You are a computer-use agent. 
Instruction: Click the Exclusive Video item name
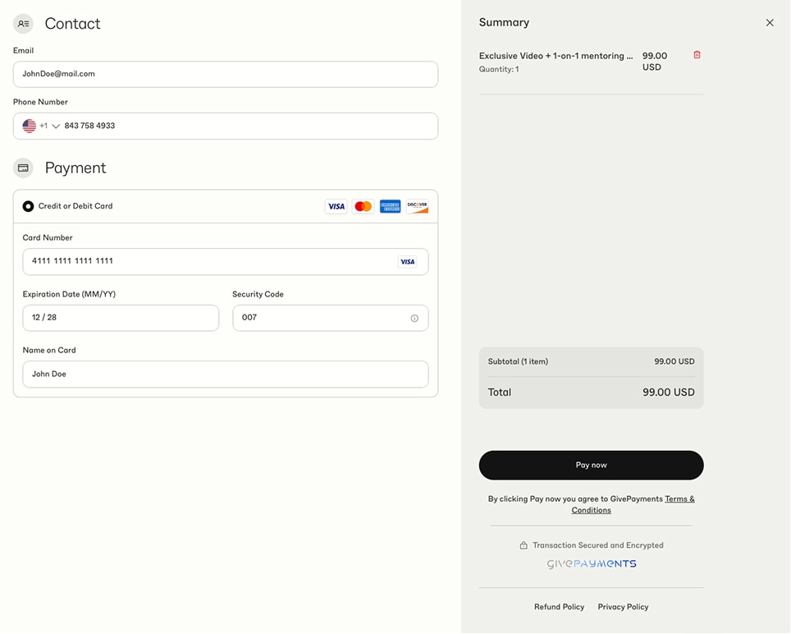pos(556,56)
